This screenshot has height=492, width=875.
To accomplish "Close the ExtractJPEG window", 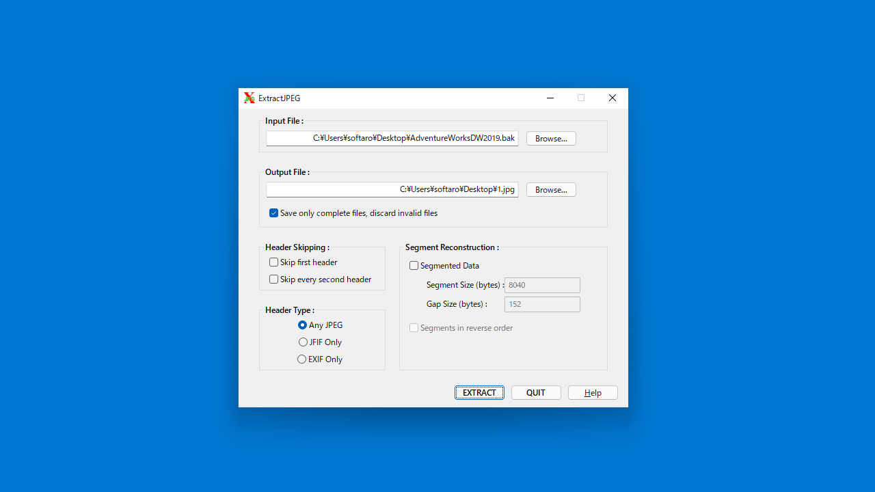I will click(612, 98).
